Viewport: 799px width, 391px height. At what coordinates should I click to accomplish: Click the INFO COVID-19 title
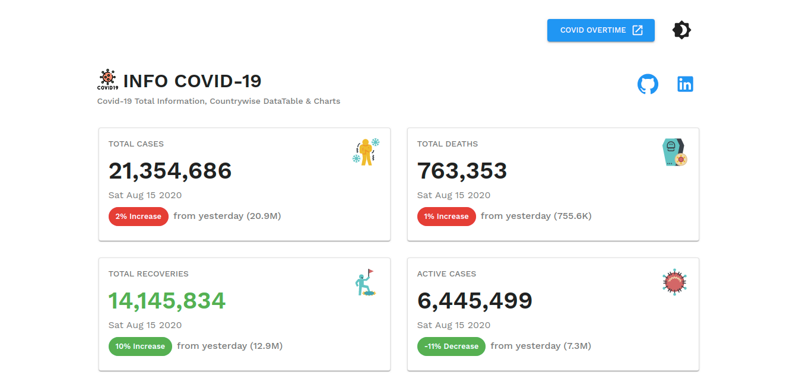coord(191,81)
